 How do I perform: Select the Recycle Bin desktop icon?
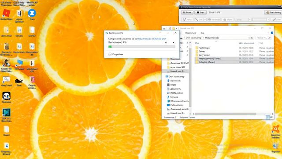point(275,148)
